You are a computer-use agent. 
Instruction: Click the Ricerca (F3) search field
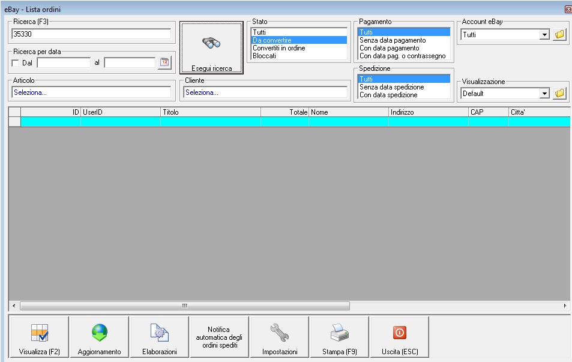click(x=91, y=34)
